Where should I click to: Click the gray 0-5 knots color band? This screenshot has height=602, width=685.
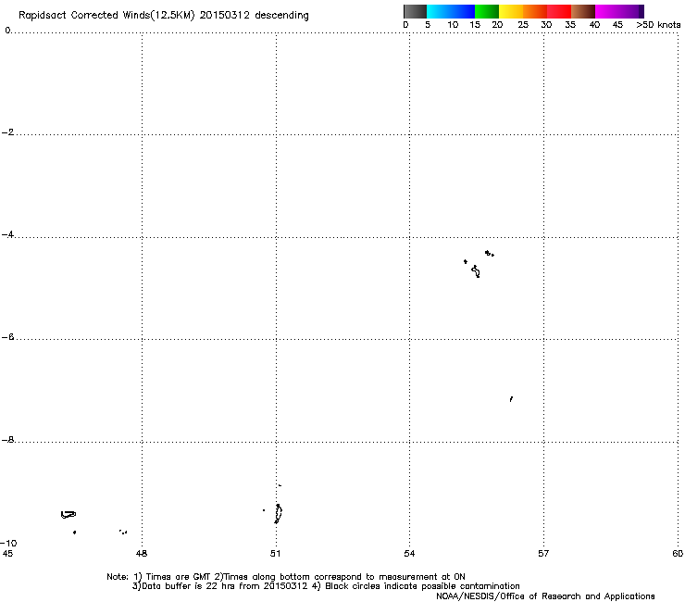coord(415,11)
